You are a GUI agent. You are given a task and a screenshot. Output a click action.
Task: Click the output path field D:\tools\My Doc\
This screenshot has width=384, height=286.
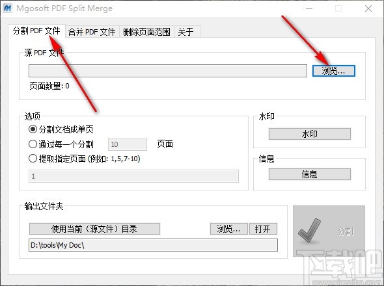153,245
